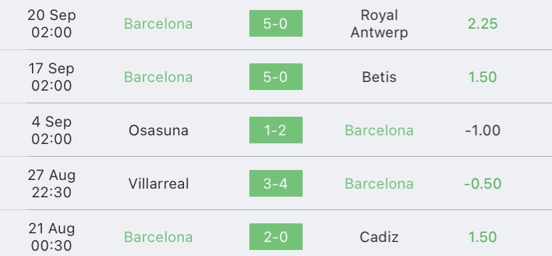Viewport: 552px width, 256px height.
Task: Select the 2-0 score against Cadiz
Action: 275,237
